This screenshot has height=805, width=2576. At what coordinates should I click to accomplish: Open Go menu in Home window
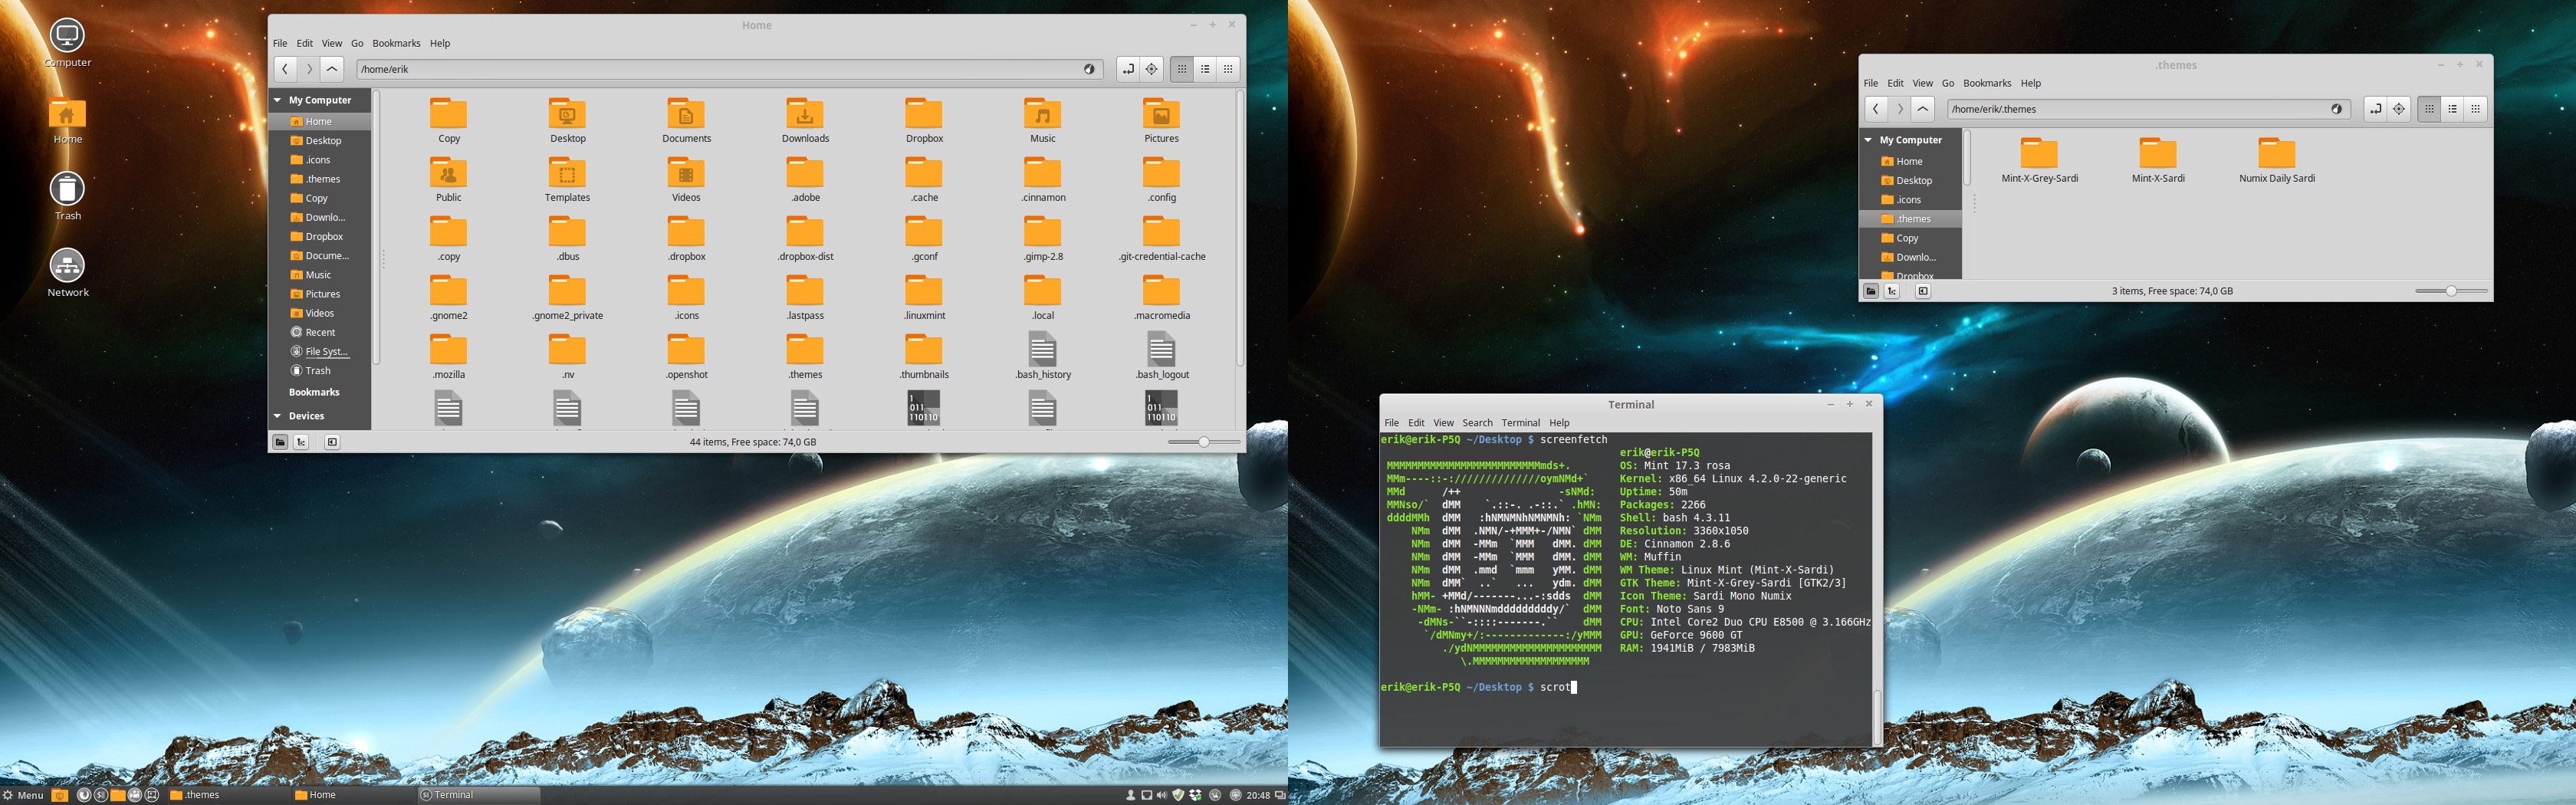(x=357, y=43)
